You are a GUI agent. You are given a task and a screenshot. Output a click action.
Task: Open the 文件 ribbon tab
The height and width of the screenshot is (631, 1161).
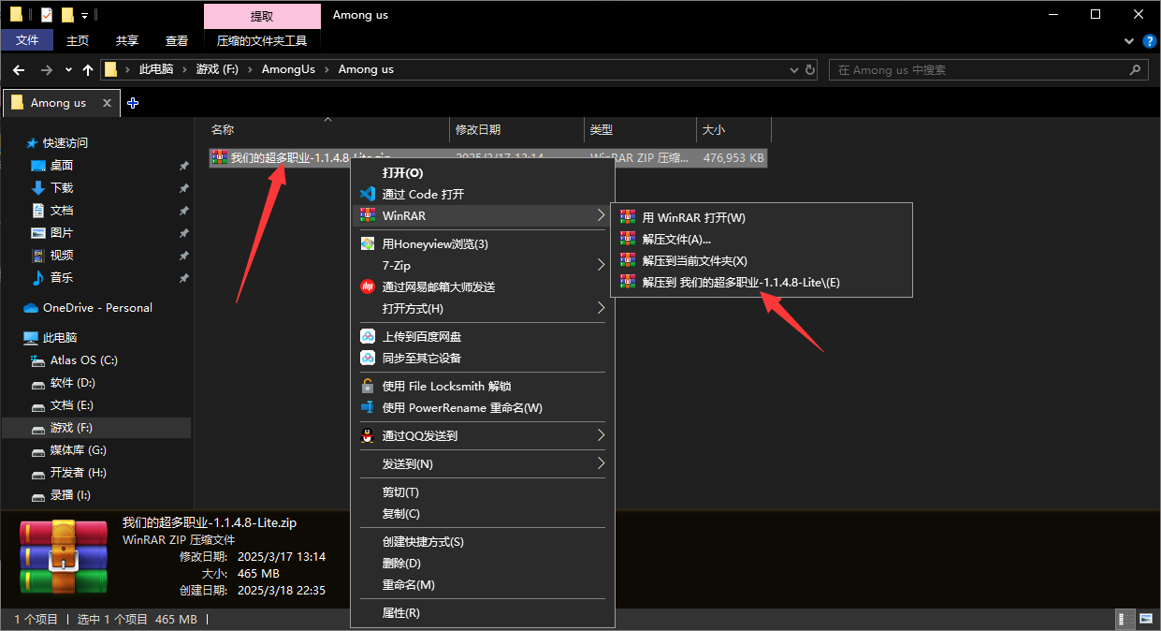27,40
